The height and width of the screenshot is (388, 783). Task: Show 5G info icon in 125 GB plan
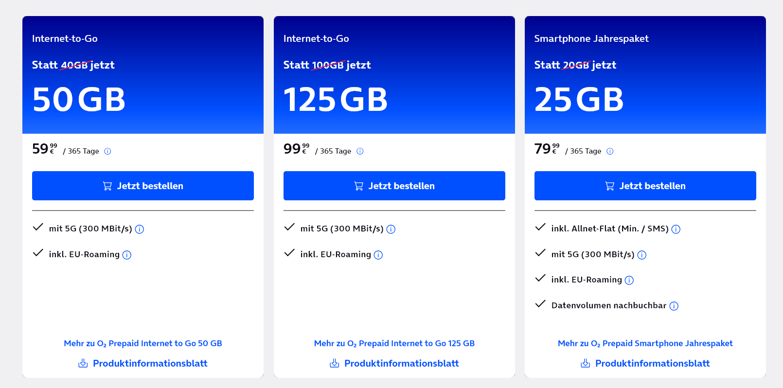tap(391, 229)
